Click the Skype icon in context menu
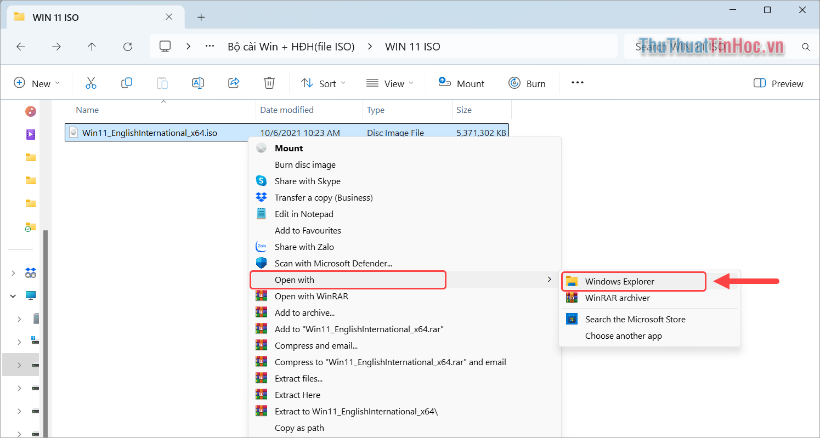Viewport: 820px width, 438px height. [x=261, y=181]
